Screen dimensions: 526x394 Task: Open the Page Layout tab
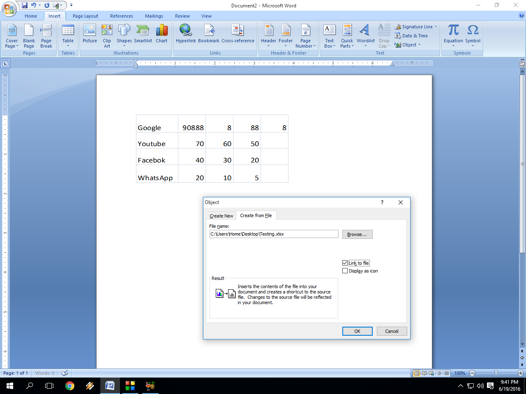point(85,16)
